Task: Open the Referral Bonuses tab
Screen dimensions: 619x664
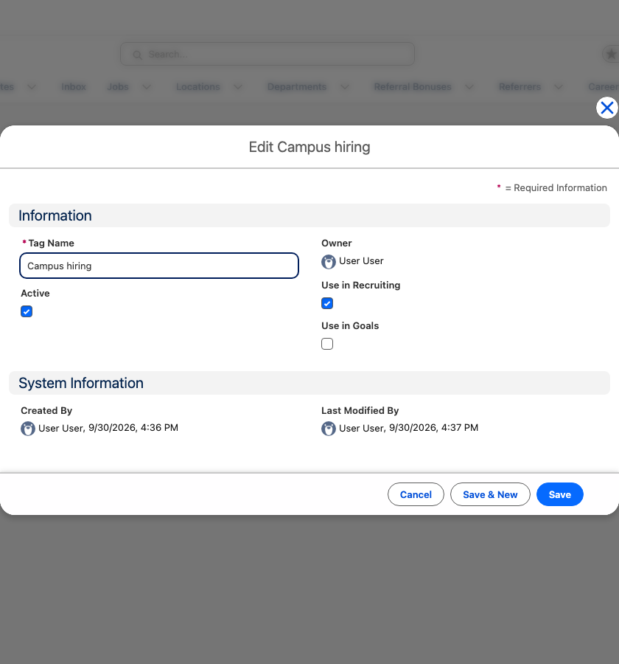Action: pyautogui.click(x=413, y=87)
